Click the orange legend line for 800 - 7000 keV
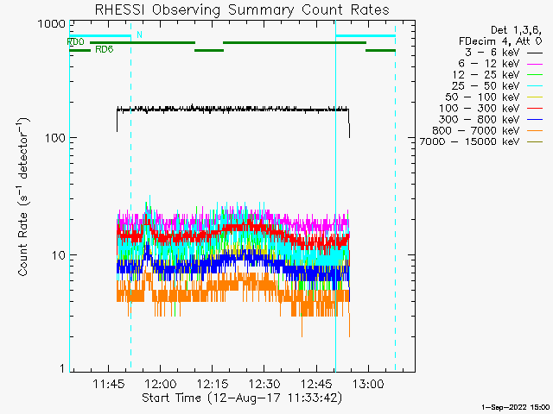The height and width of the screenshot is (414, 553). 535,131
